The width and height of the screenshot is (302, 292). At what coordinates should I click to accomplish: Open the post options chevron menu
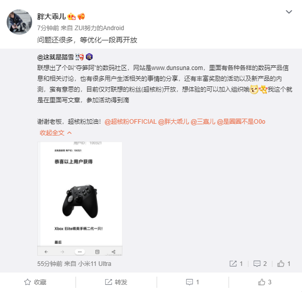[289, 12]
